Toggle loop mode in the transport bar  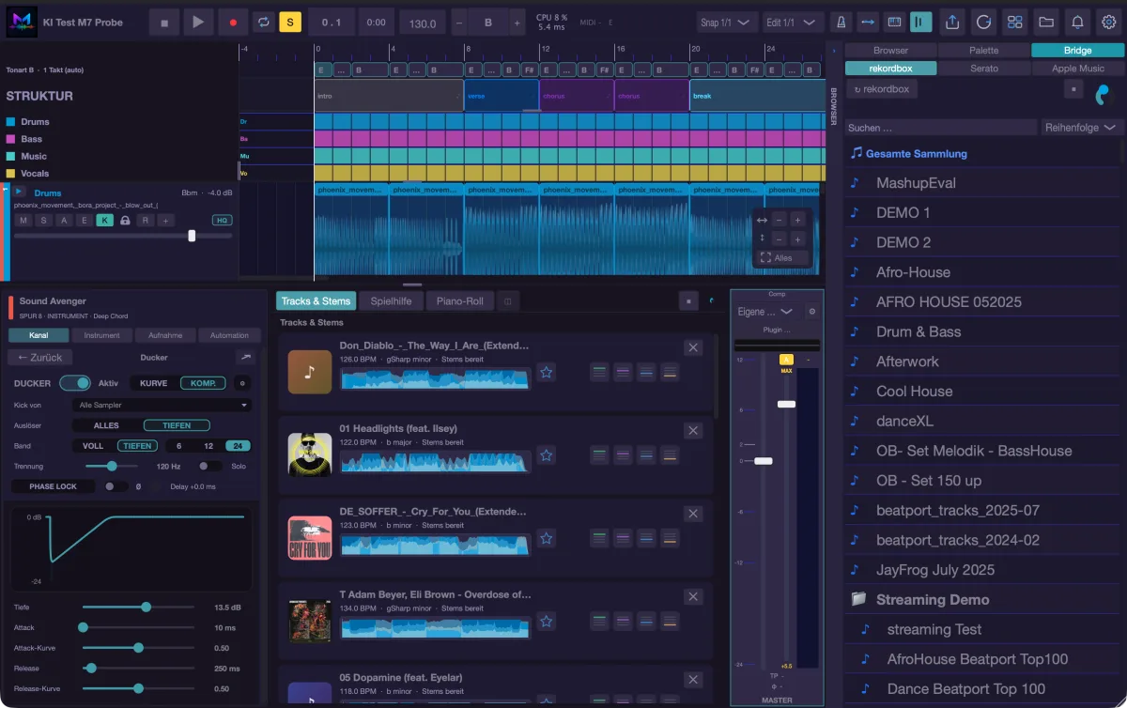tap(264, 23)
